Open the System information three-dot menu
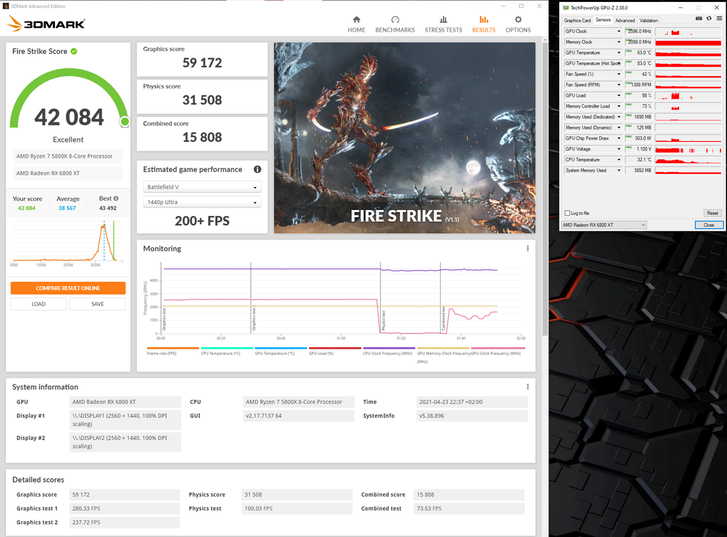This screenshot has height=537, width=727. tap(527, 387)
